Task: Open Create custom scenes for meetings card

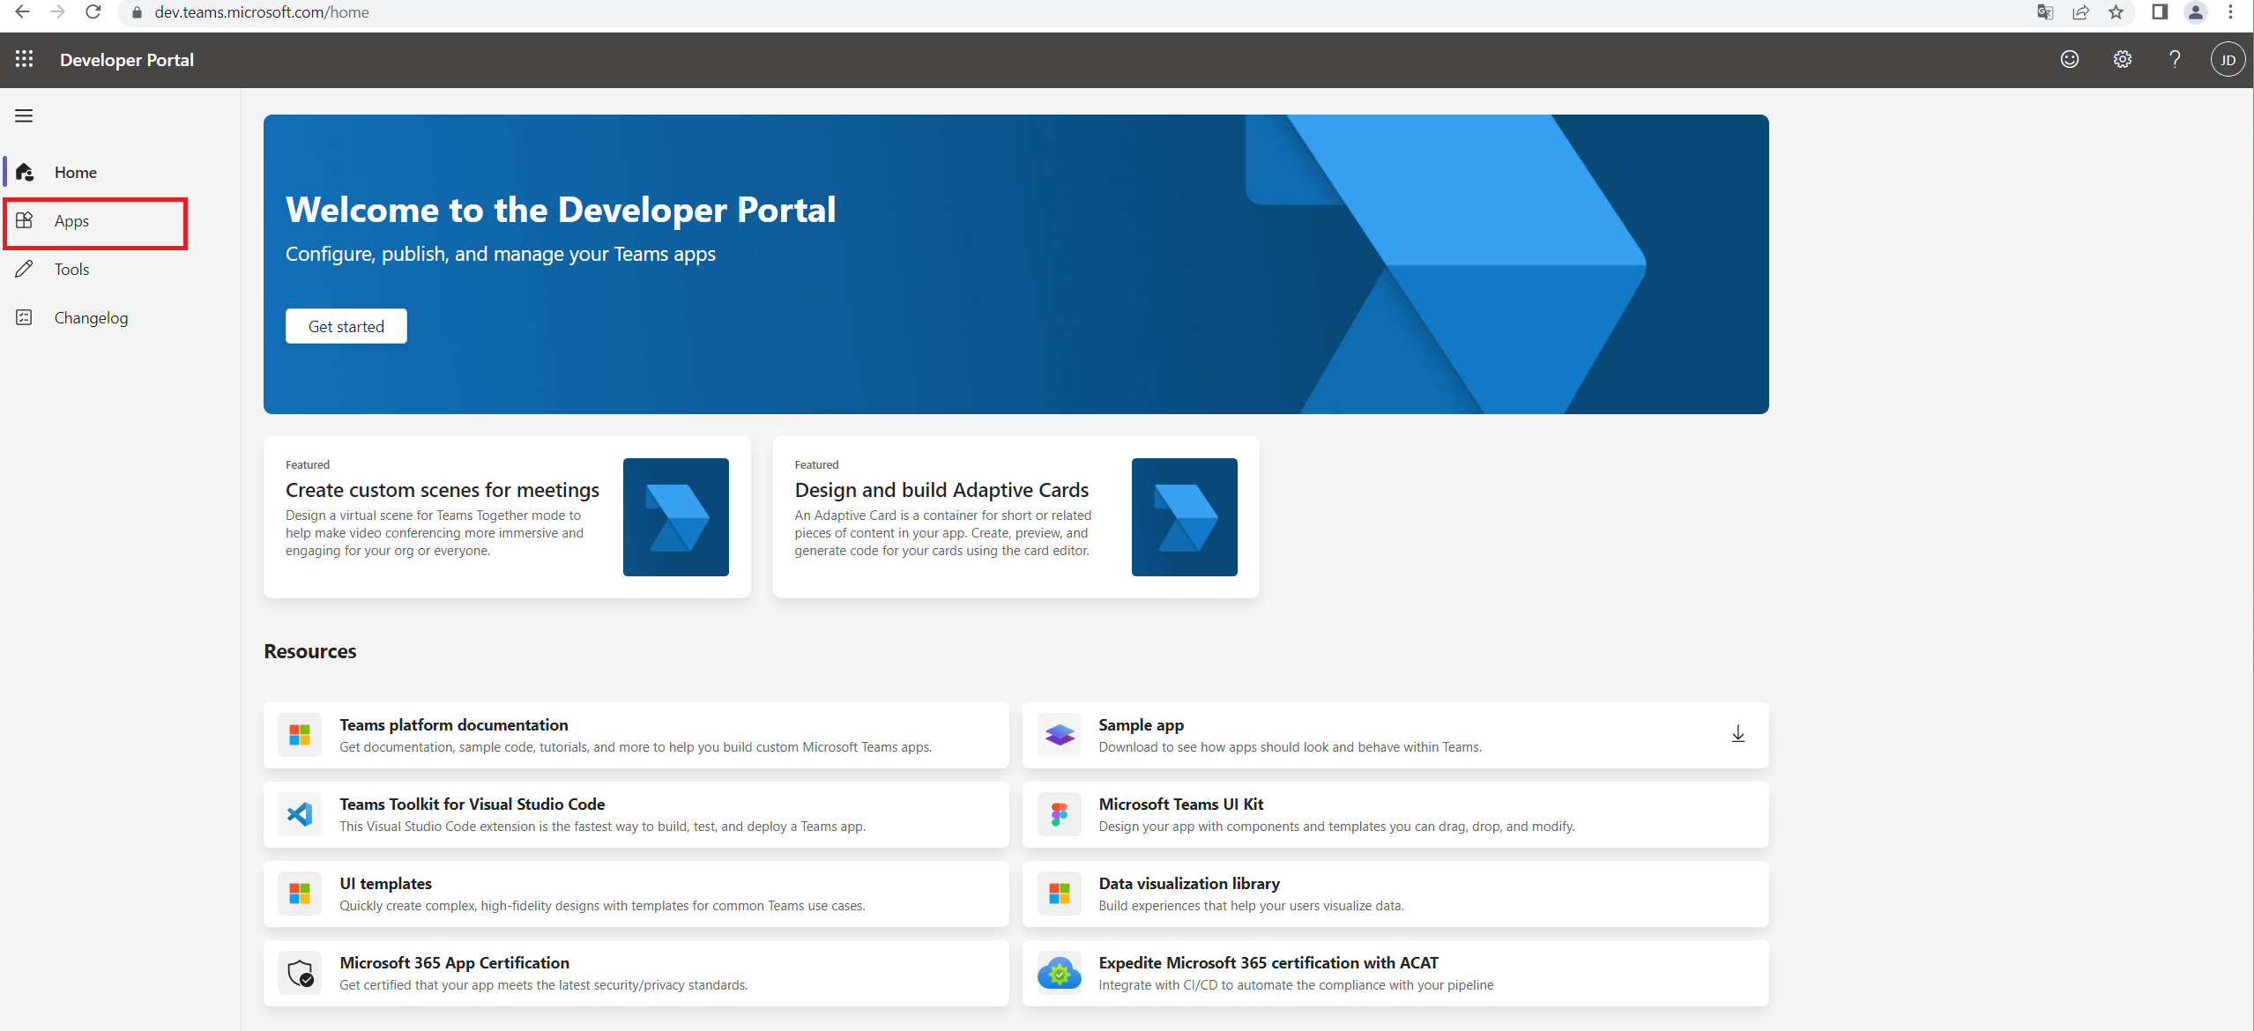Action: 507,517
